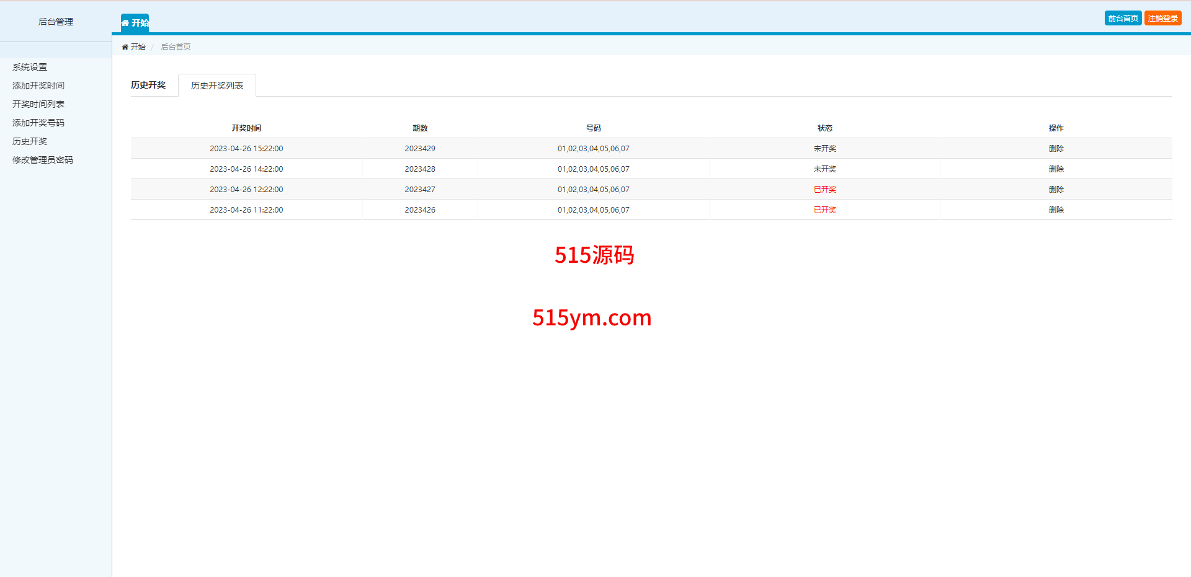Click the home icon in the 开始 tab

tap(125, 23)
